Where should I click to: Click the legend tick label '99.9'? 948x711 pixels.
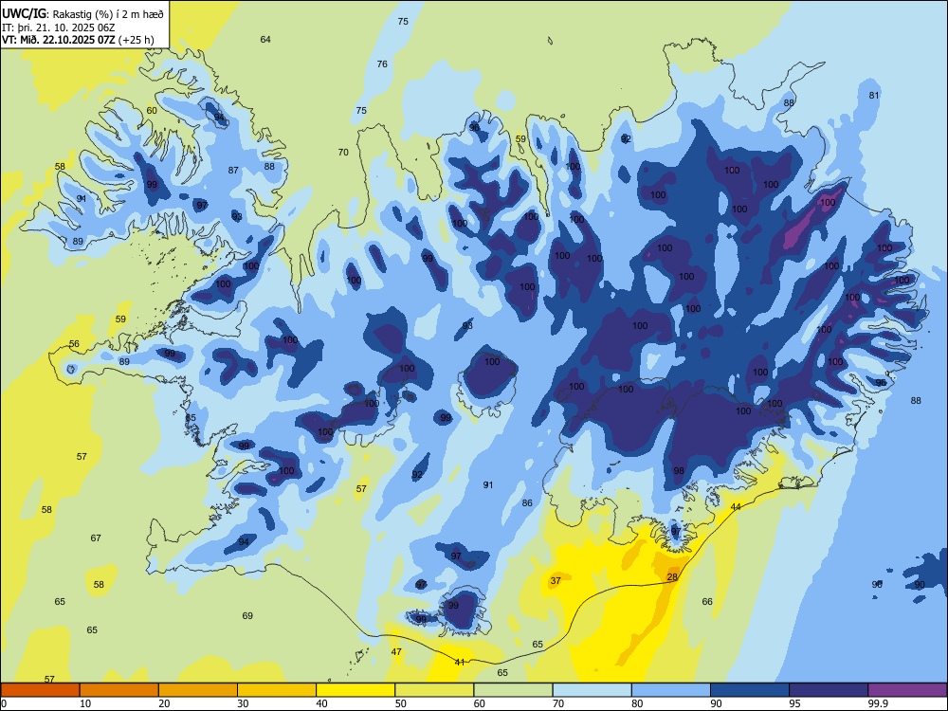point(878,703)
